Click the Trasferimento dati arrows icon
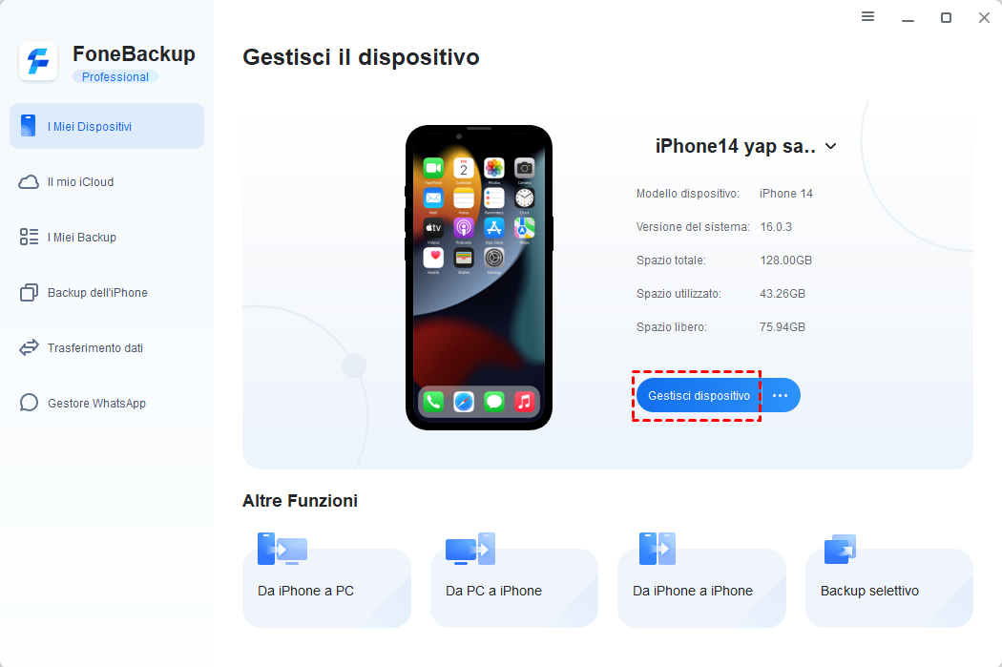Viewport: 1002px width, 667px height. click(29, 347)
